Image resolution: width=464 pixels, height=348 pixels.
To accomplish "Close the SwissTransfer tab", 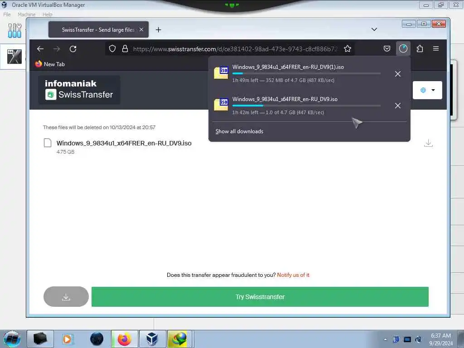I will (141, 29).
